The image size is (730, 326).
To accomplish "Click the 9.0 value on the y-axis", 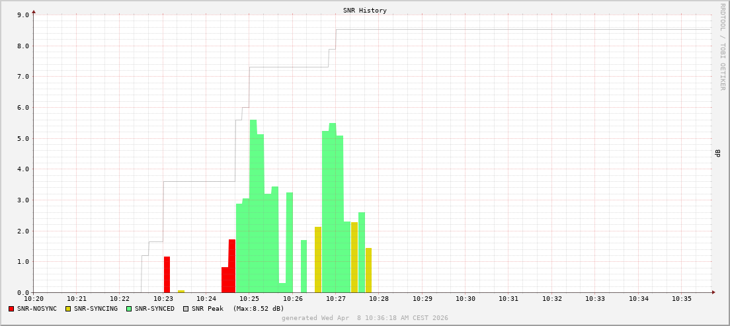I will (22, 15).
